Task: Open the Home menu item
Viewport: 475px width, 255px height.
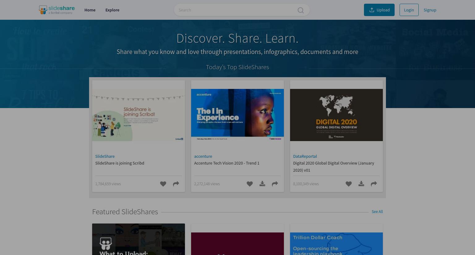Action: [90, 10]
